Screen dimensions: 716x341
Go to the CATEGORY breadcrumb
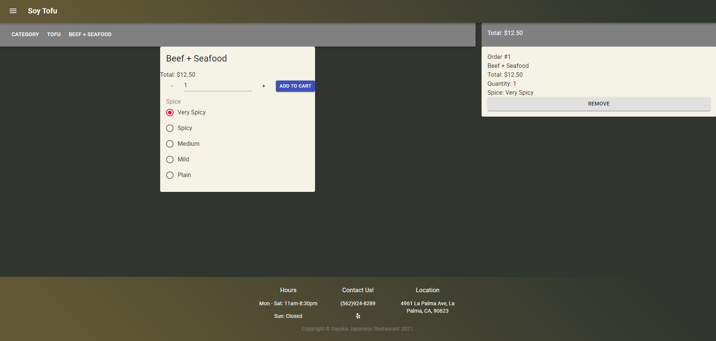point(25,34)
